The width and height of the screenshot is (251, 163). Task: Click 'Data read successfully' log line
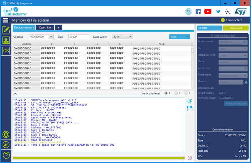[x=48, y=142]
